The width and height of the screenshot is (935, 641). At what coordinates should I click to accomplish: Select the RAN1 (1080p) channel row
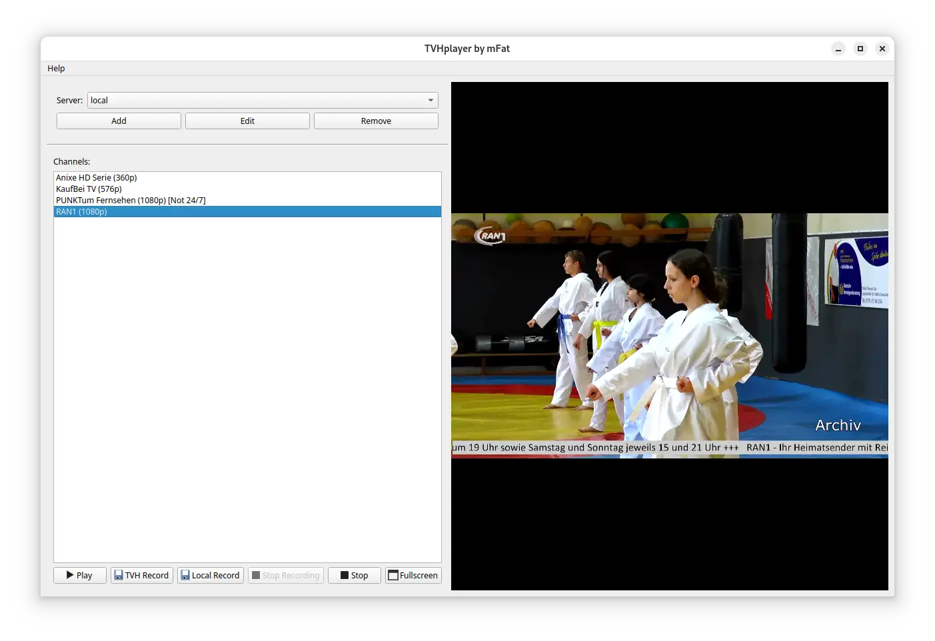pos(247,212)
